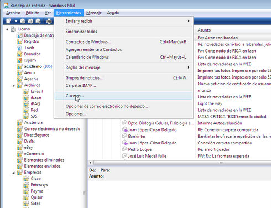
Task: Open the message from Bankinter
Action: (137, 136)
